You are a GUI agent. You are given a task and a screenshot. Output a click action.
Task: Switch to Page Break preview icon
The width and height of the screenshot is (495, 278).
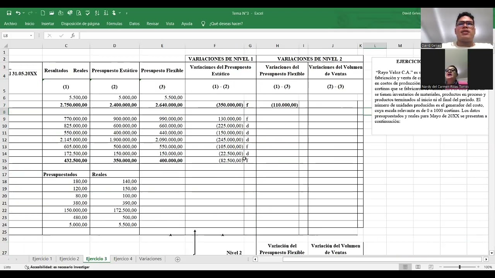tap(431, 267)
